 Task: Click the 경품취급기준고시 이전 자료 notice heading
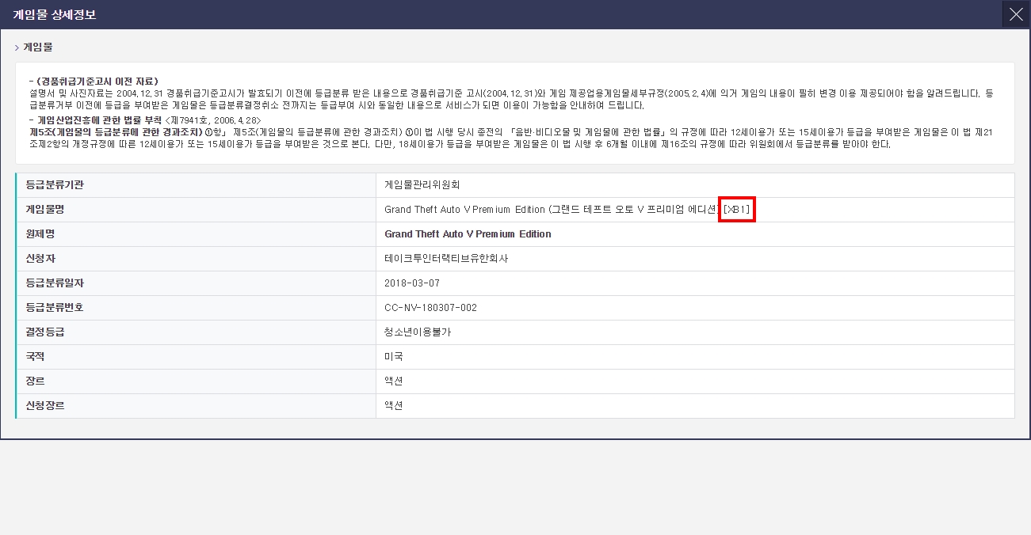click(97, 82)
